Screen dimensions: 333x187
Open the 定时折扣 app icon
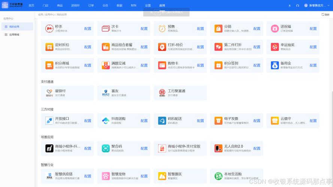[49, 47]
